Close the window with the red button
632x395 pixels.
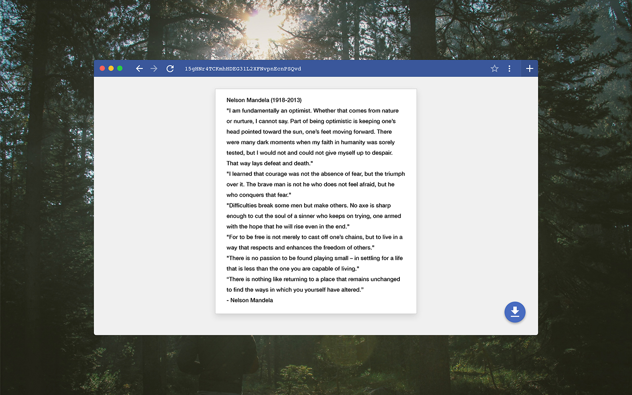tap(102, 68)
